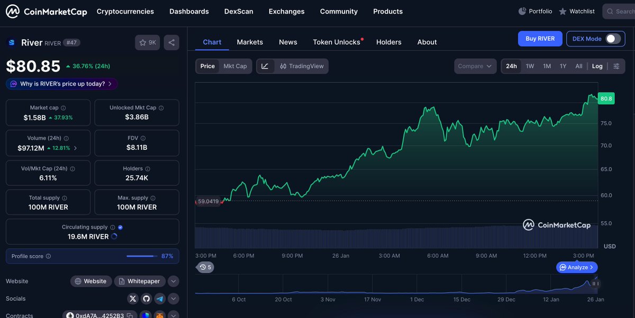635x318 pixels.
Task: Open "Why is RIVER's price up today?" link
Action: tap(62, 84)
